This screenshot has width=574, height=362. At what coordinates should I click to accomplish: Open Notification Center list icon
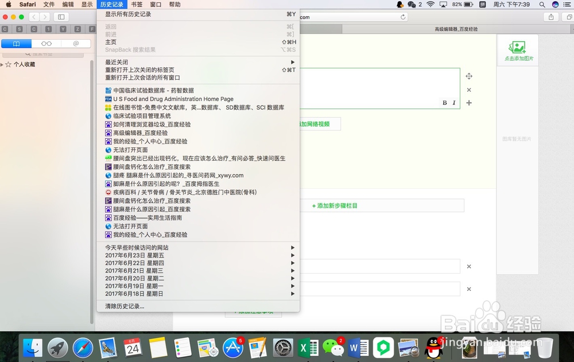pos(567,5)
